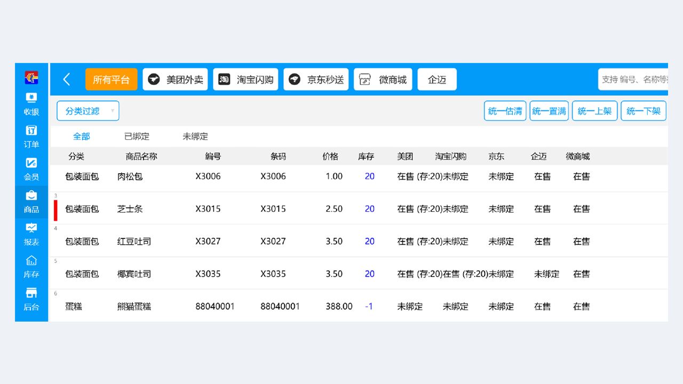Click 肉松包 product name
This screenshot has width=683, height=384.
point(130,177)
